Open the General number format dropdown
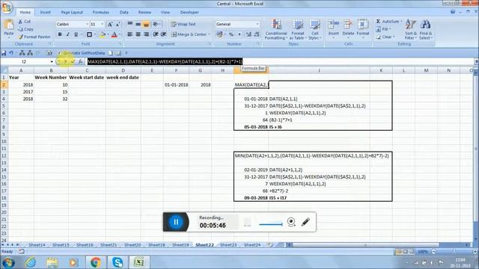Screen dimensions: 479x269 coord(257,24)
